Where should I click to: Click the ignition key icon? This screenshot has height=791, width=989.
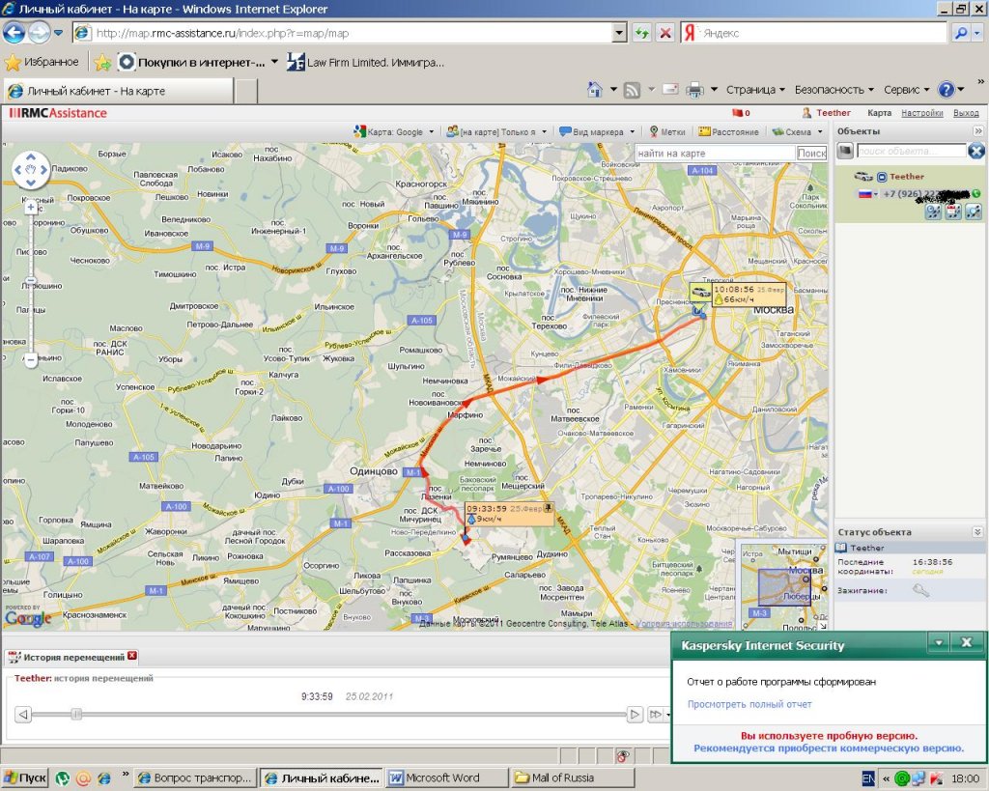(x=920, y=590)
